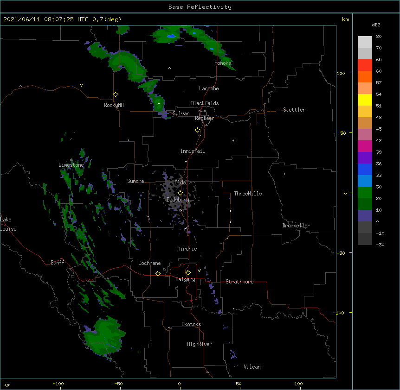Viewport: 400px width, 390px height.
Task: Click the Base_Reflectivity title text
Action: [200, 7]
